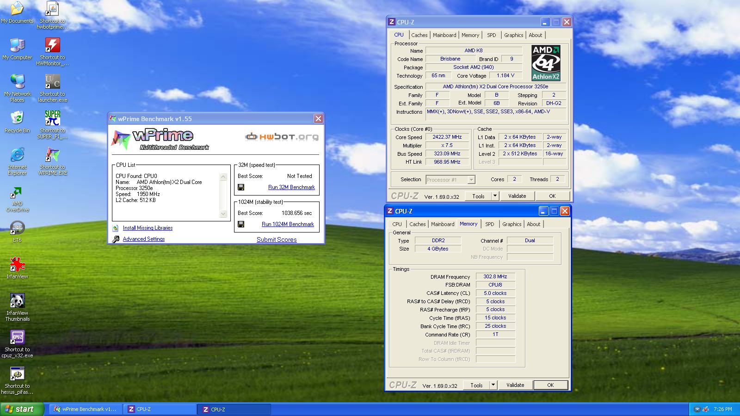The image size is (740, 416).
Task: Open the ET6 desktop icon
Action: (x=17, y=232)
